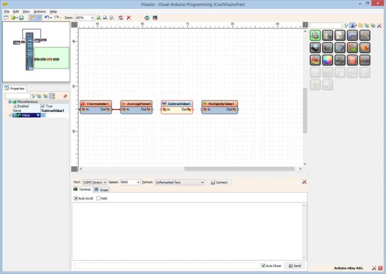This screenshot has height=274, width=386.
Task: Open the Arduino menu
Action: pyautogui.click(x=40, y=11)
